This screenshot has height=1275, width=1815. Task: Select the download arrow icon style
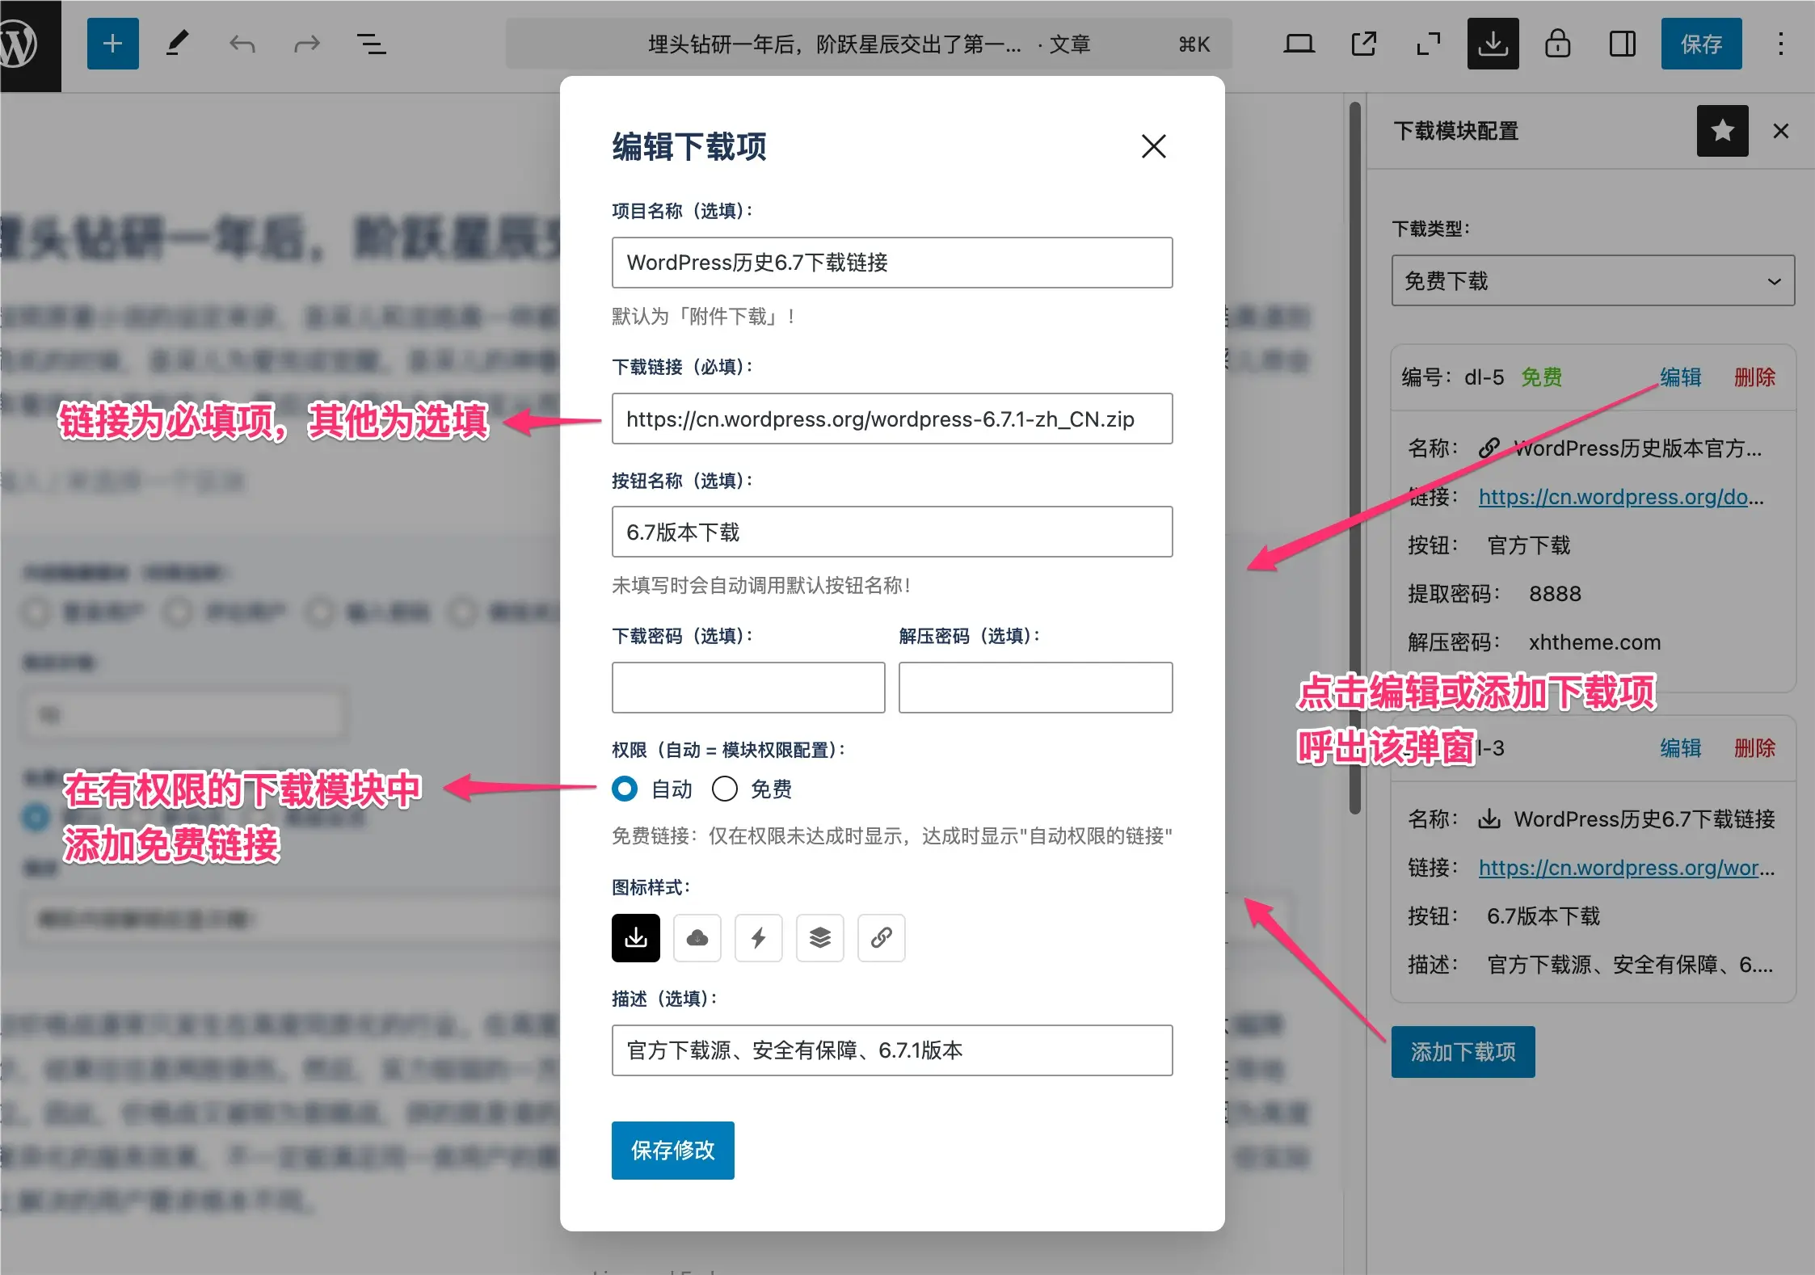[635, 938]
